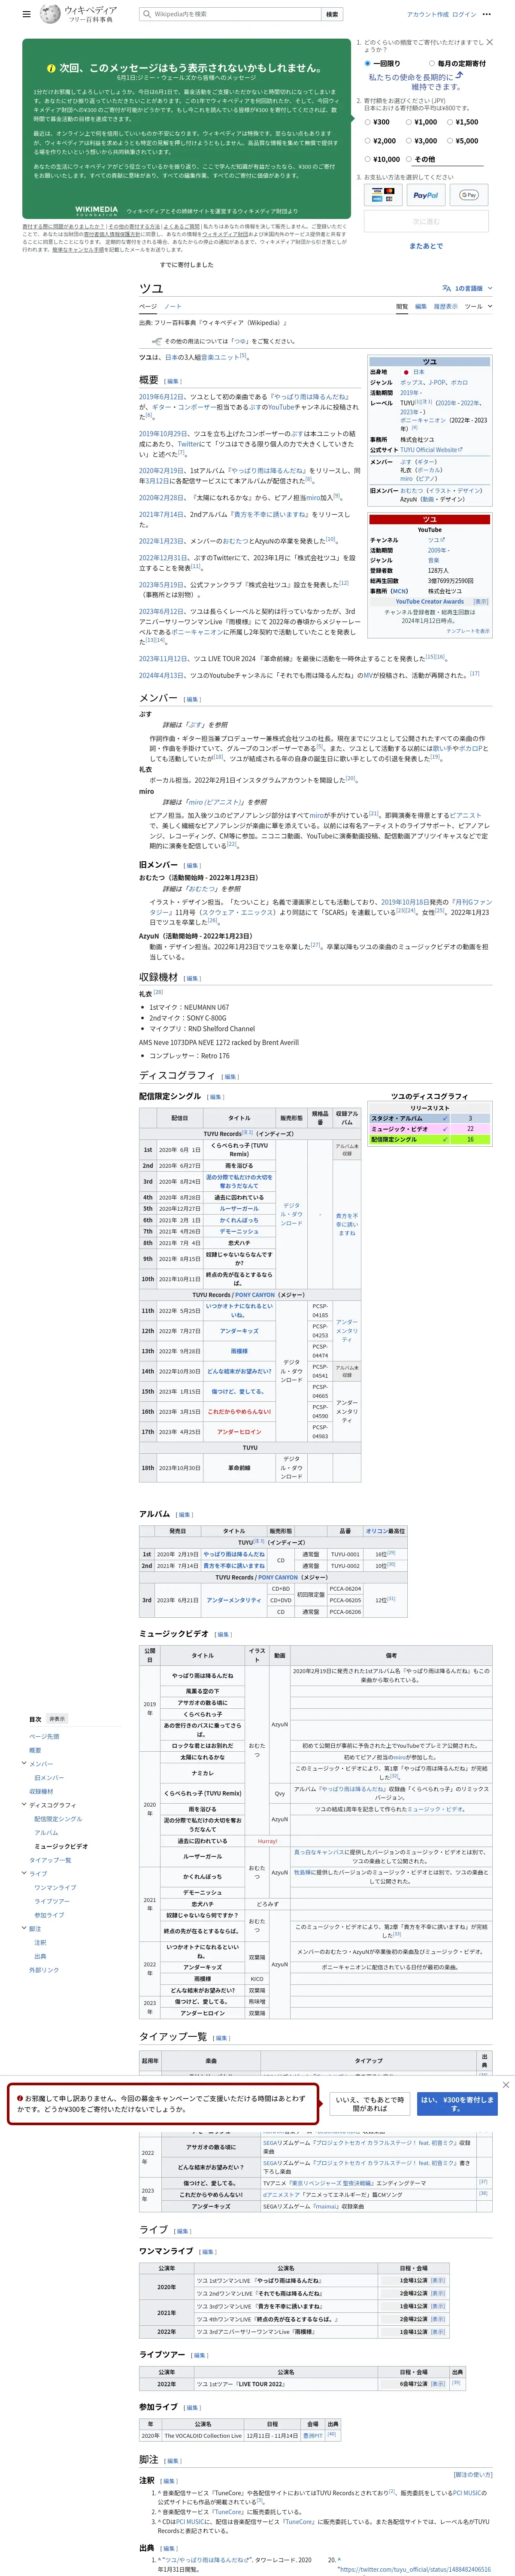Select the ¥2,000 donation amount
515x2576 pixels.
[368, 141]
